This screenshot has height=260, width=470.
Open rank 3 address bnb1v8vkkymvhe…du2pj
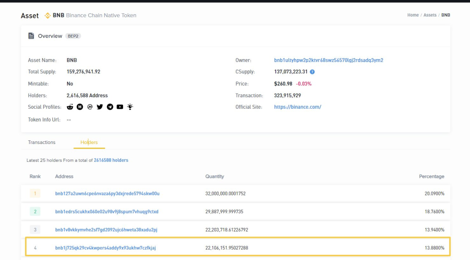click(106, 230)
